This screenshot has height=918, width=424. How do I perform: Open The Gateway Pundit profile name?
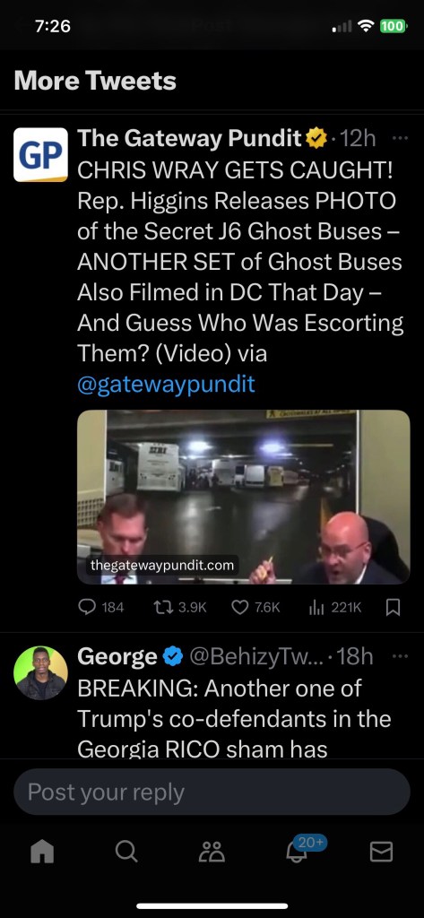coord(189,138)
